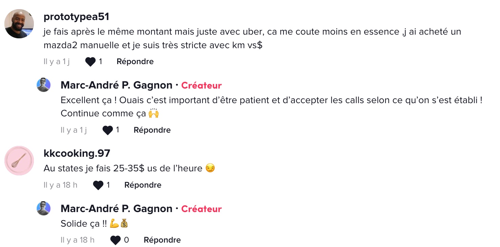Click the comment text about 25-35$ us
The height and width of the screenshot is (247, 500).
(129, 168)
